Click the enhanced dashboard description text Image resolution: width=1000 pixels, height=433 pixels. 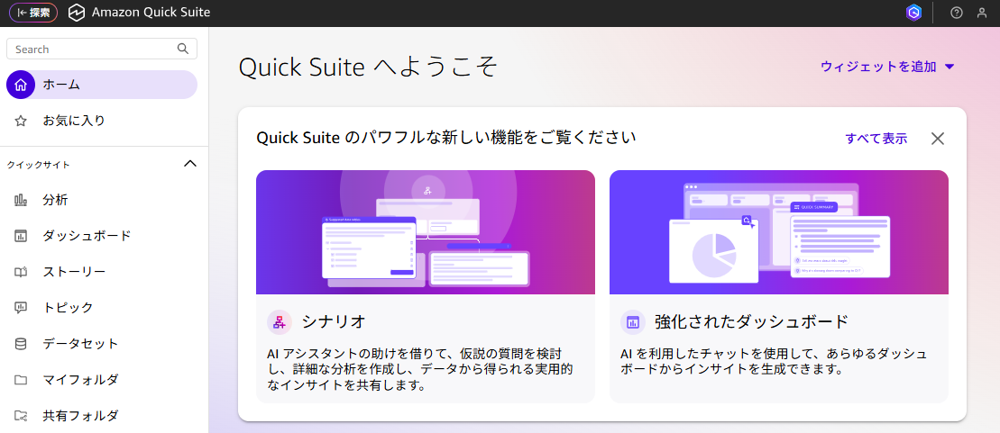(774, 361)
